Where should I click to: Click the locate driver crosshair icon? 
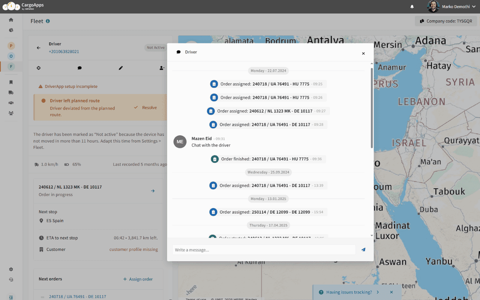(39, 68)
